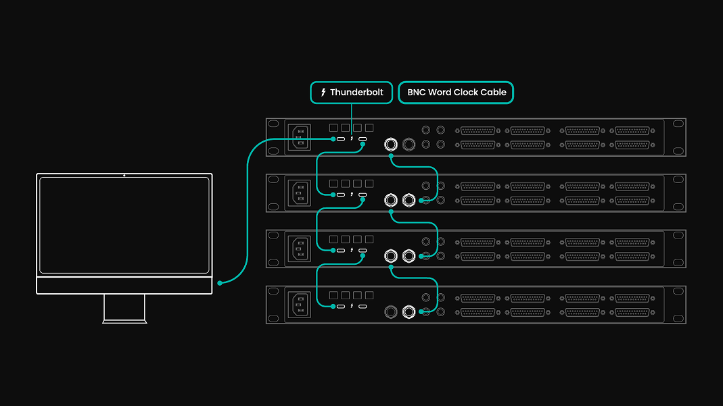Select the left Thunderbolt port on bottom rack unit

pos(341,306)
